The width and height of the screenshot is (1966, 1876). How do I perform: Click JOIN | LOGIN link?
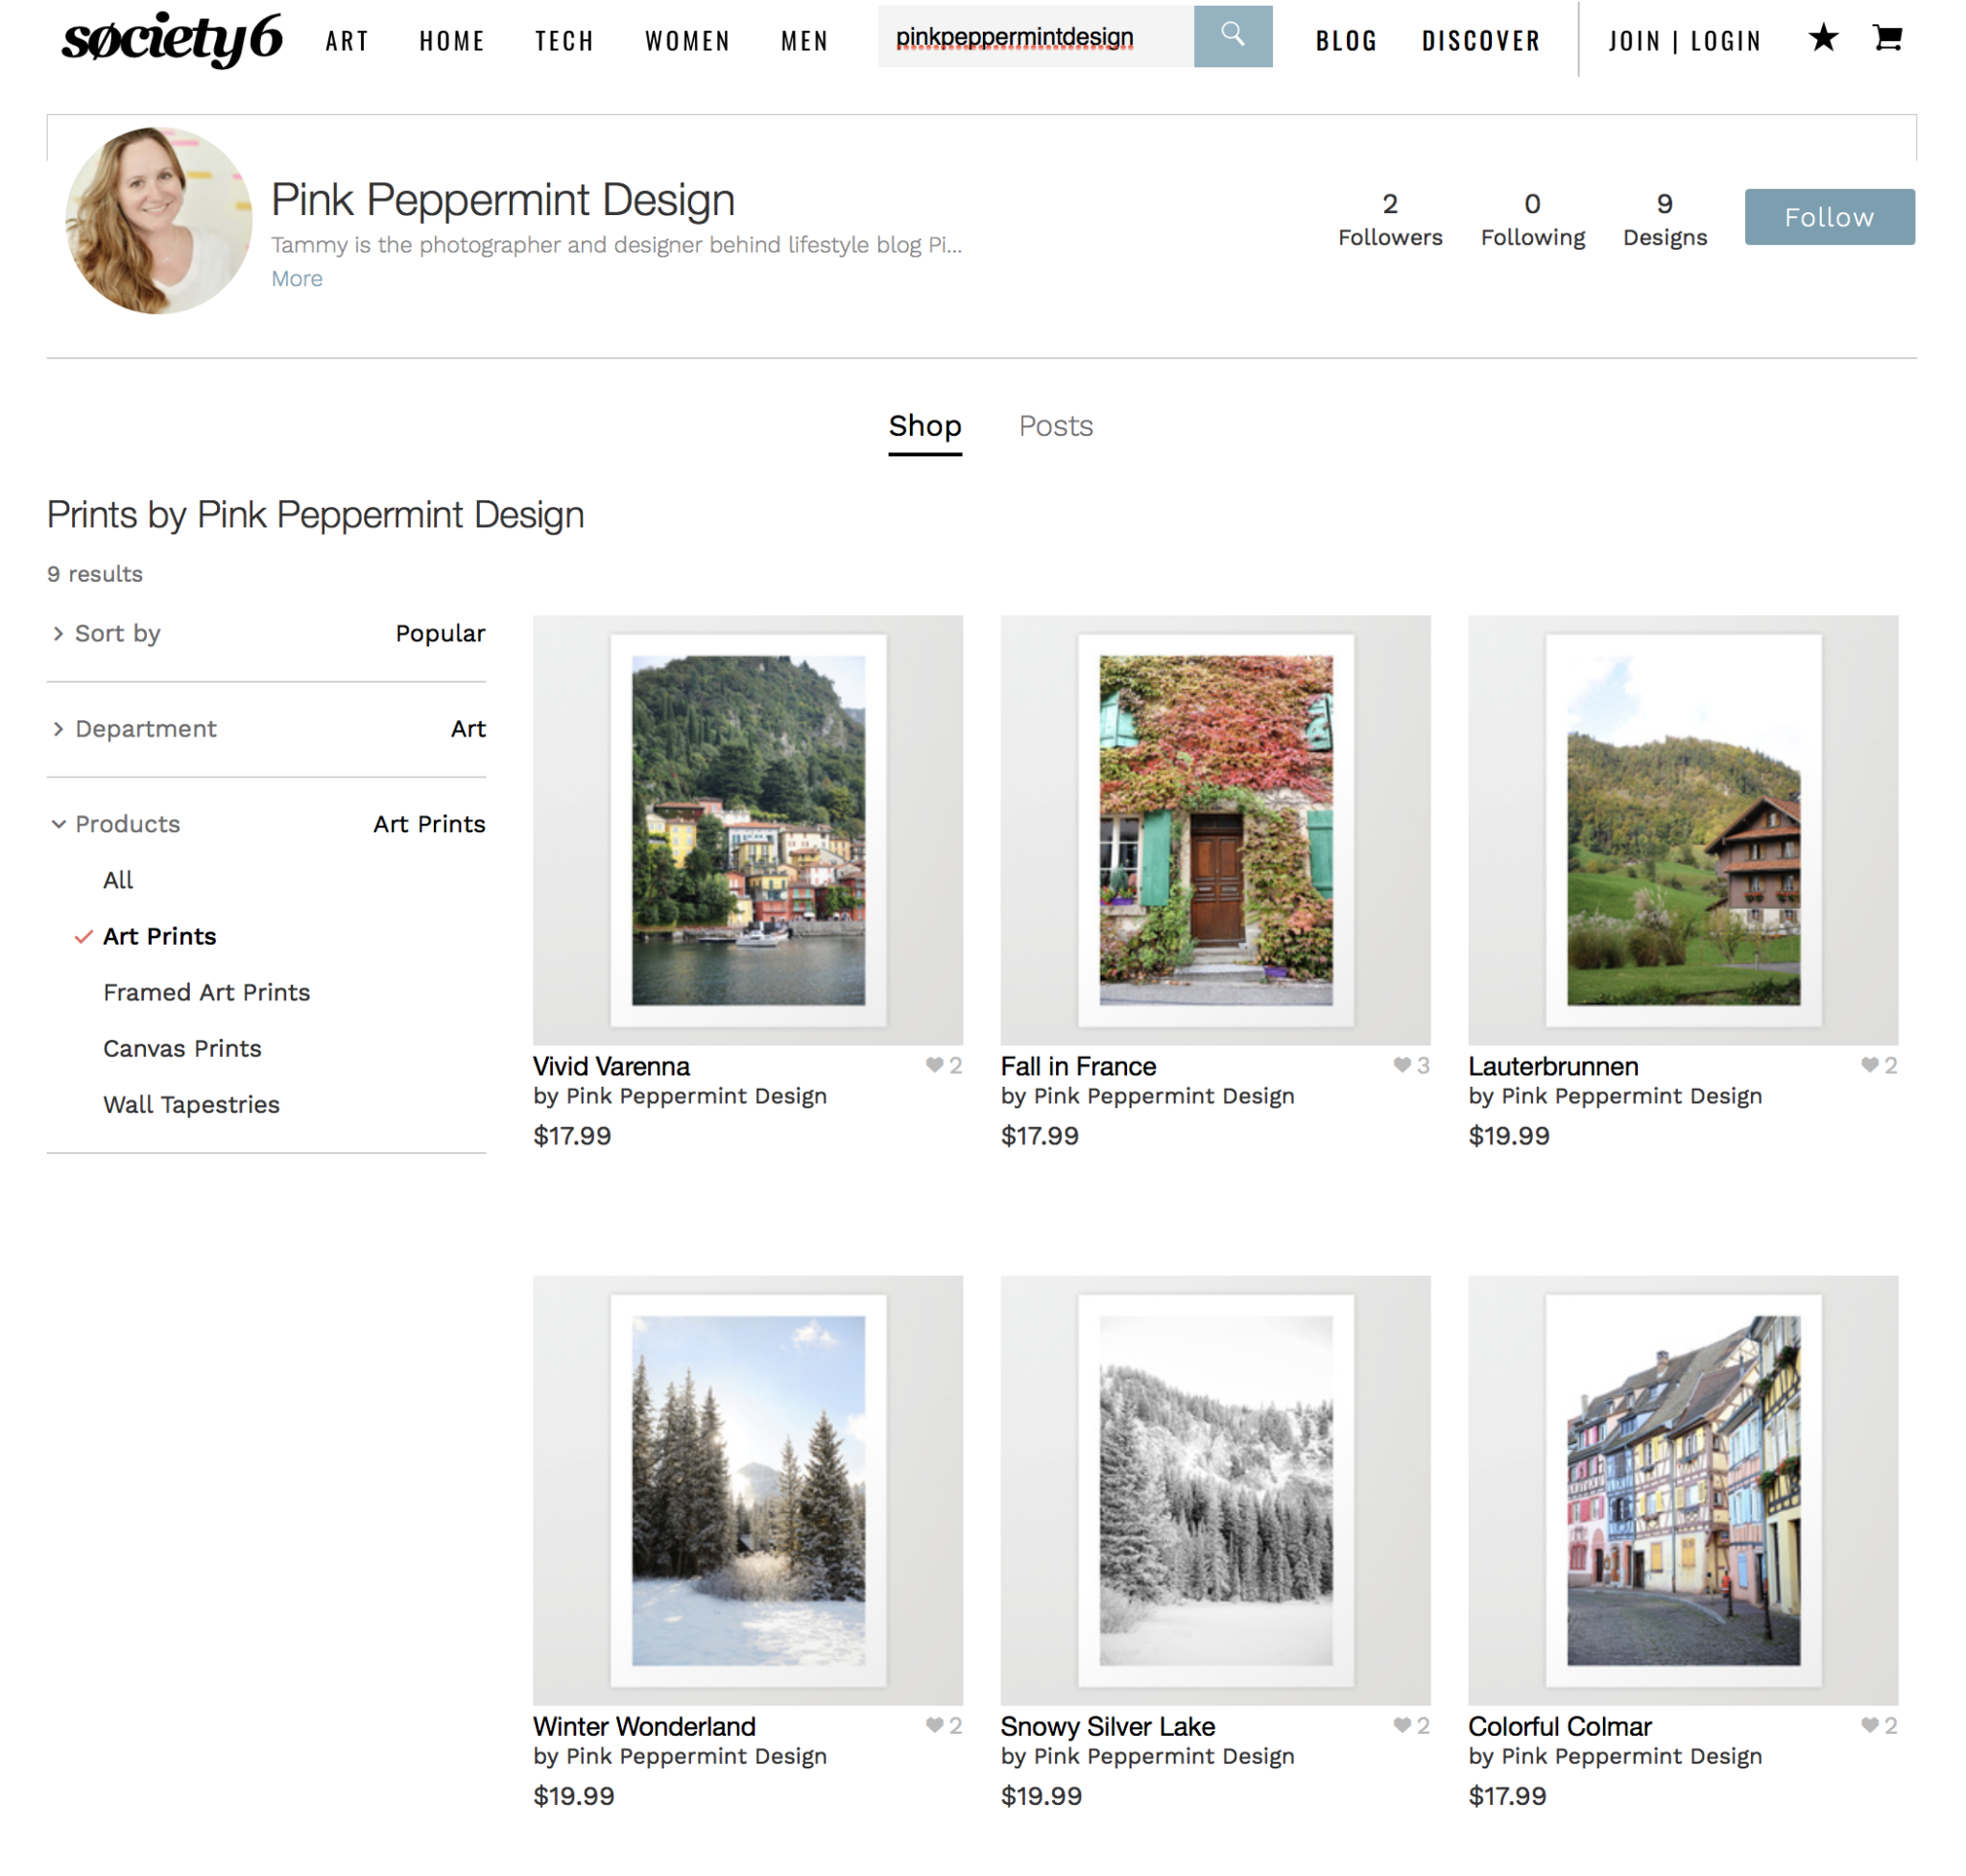click(1684, 41)
